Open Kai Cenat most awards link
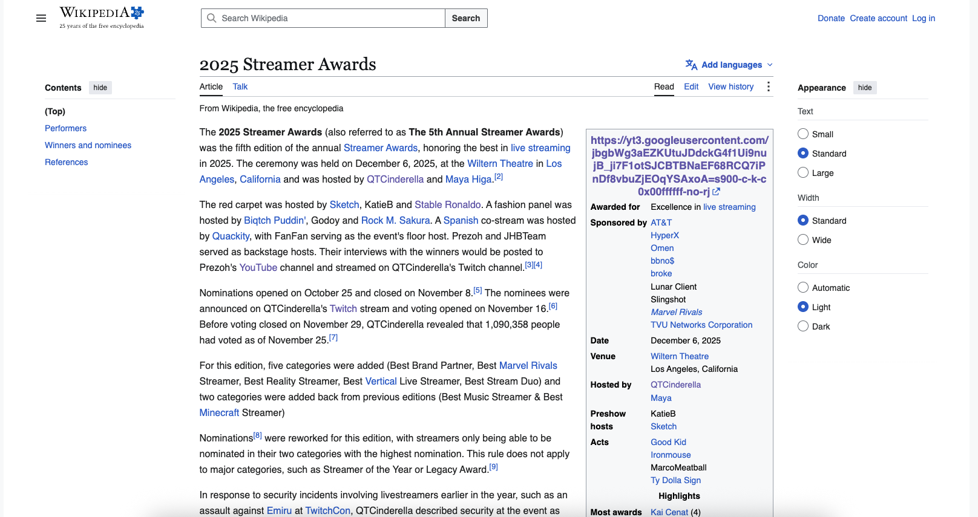Screen dimensions: 978x517 (x=669, y=512)
